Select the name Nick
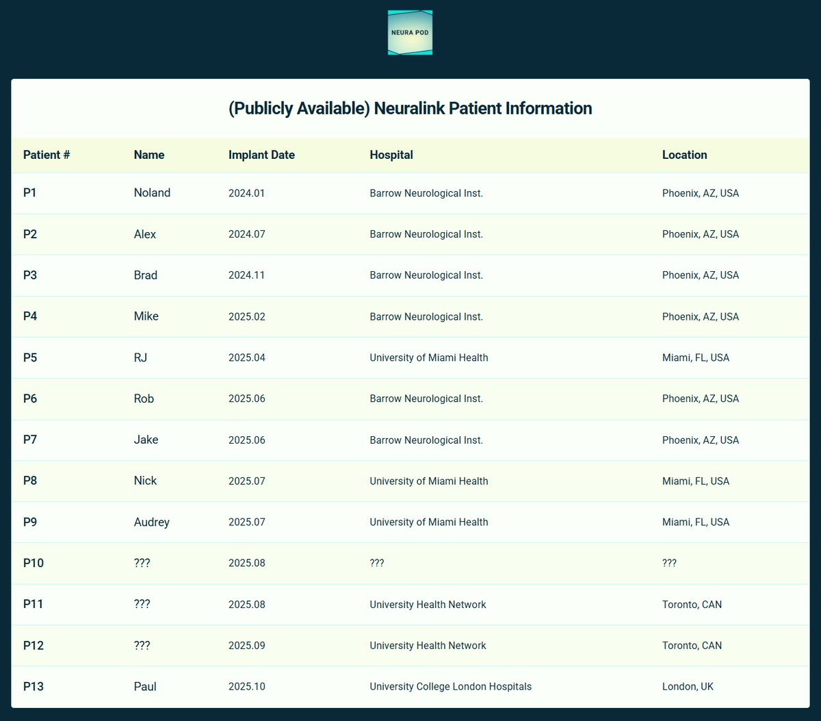The image size is (821, 721). pos(145,481)
